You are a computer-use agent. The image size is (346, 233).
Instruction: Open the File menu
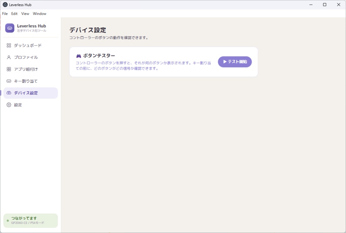pos(5,14)
